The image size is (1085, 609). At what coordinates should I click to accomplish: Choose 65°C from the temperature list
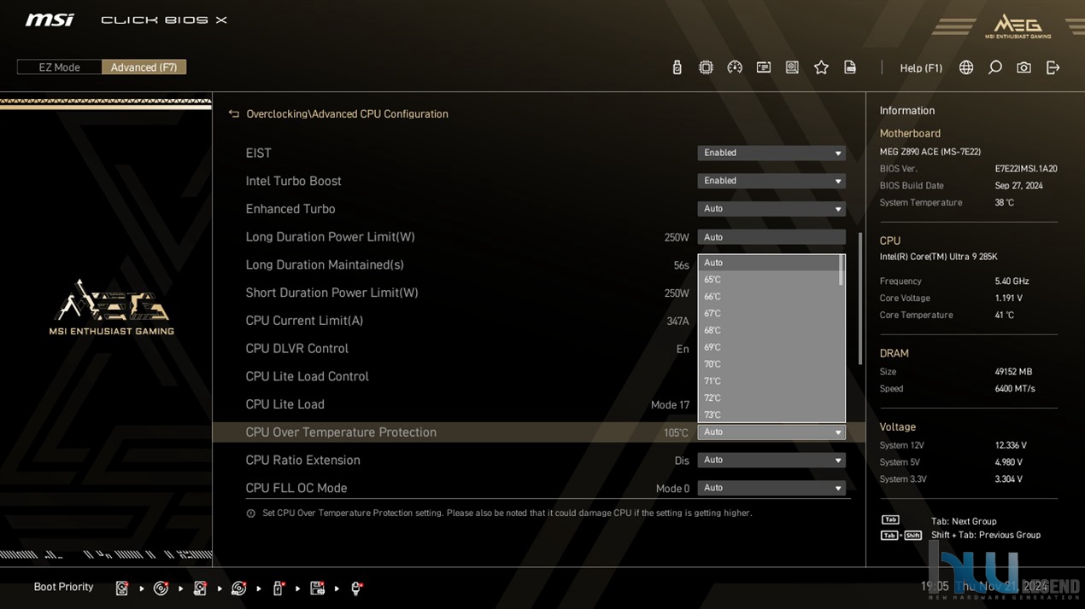coord(769,280)
